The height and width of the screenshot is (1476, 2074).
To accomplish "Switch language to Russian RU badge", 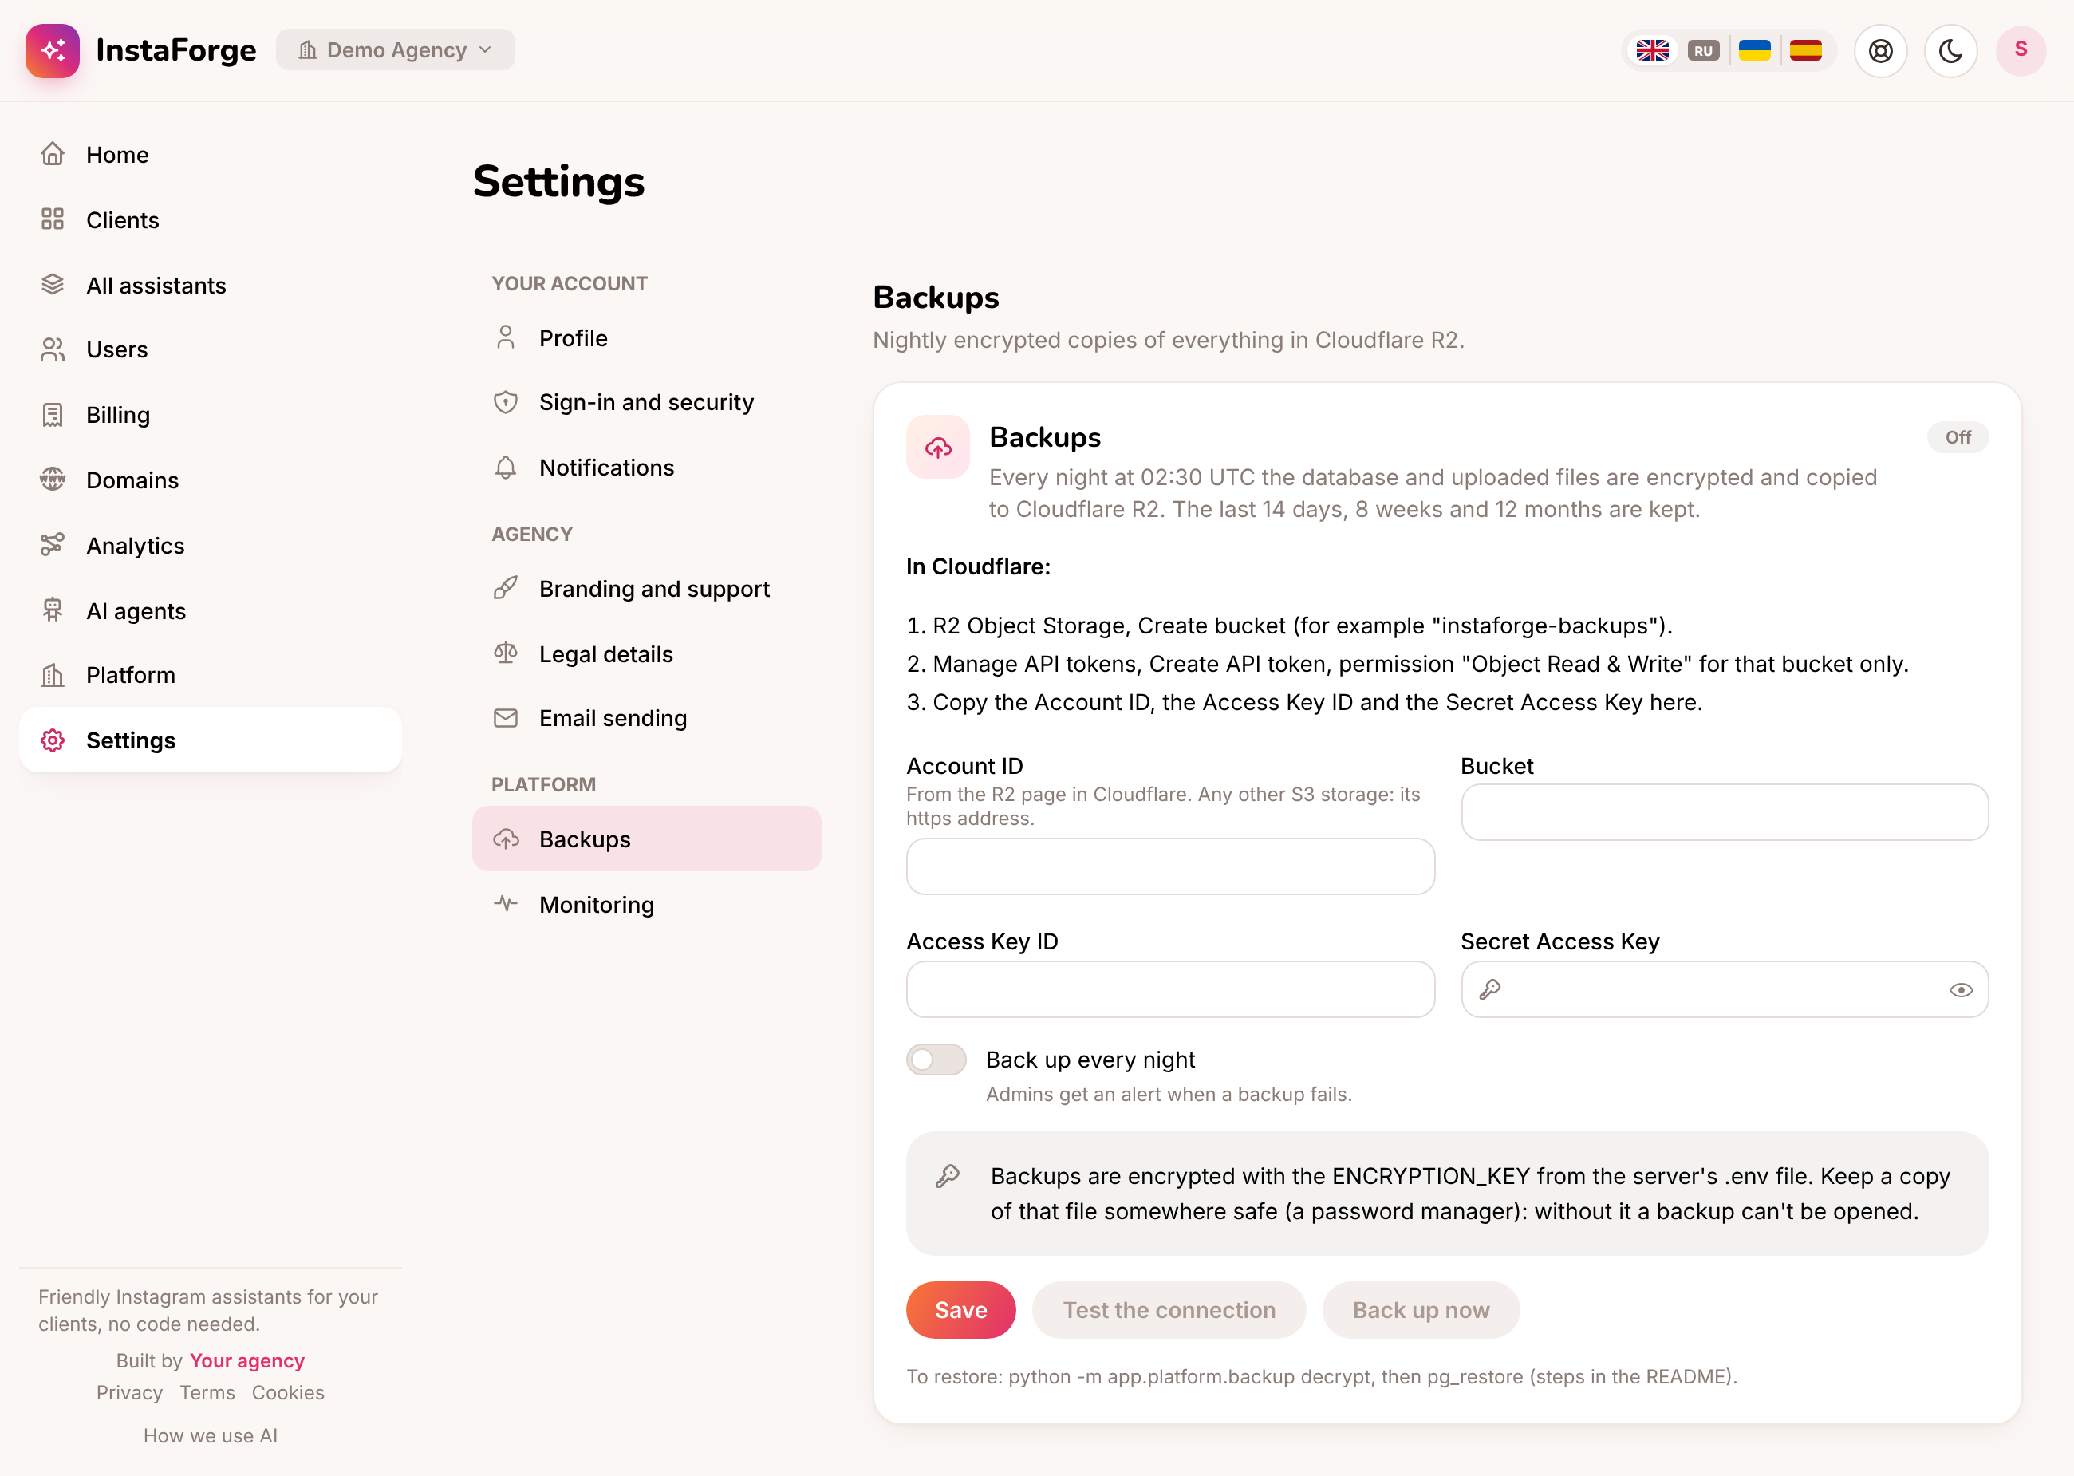I will click(x=1703, y=51).
